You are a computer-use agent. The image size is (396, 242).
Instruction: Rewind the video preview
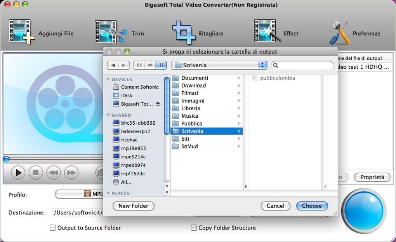54,173
